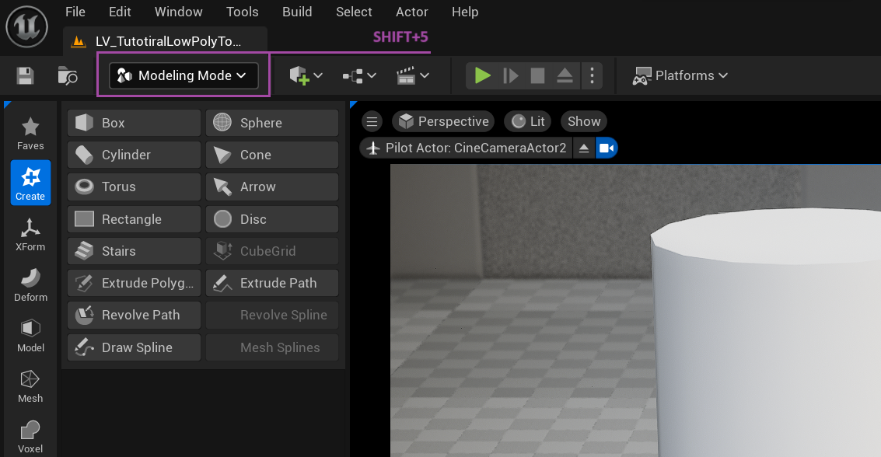Screen dimensions: 881x457
Task: Expand the Platforms dropdown
Action: pyautogui.click(x=680, y=75)
